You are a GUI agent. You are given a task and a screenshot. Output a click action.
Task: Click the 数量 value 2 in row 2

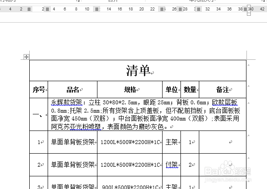(x=190, y=165)
